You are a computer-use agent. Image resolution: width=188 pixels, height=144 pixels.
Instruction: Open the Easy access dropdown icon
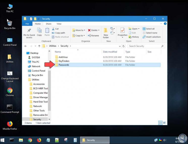(x=112, y=33)
